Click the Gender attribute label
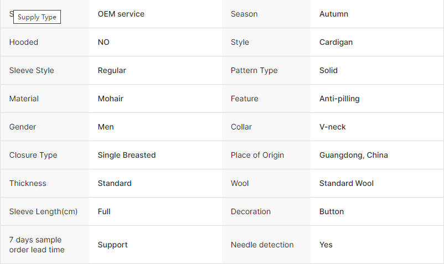Viewport: 444px width, 264px height. [x=22, y=127]
